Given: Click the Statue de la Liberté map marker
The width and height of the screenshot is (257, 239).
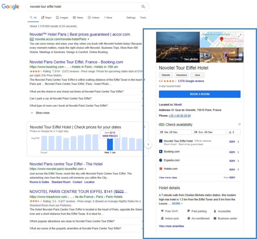Looking at the screenshot, I should click(206, 38).
